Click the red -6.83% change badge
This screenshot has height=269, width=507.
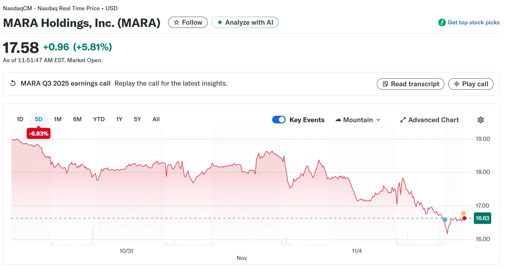(x=38, y=133)
